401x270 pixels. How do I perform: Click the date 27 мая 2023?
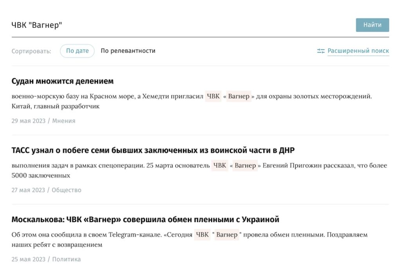[x=28, y=190]
